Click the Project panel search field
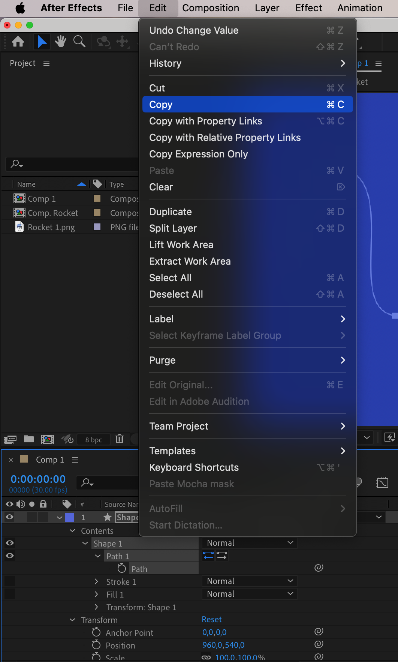This screenshot has width=398, height=662. click(x=72, y=164)
